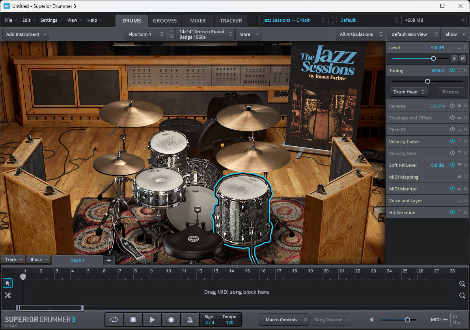Open the View menu
Screen dimensions: 470x330
click(x=75, y=20)
